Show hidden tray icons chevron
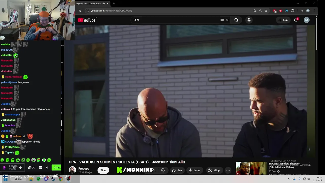Screen dimensions: 325x183 pyautogui.click(x=288, y=179)
